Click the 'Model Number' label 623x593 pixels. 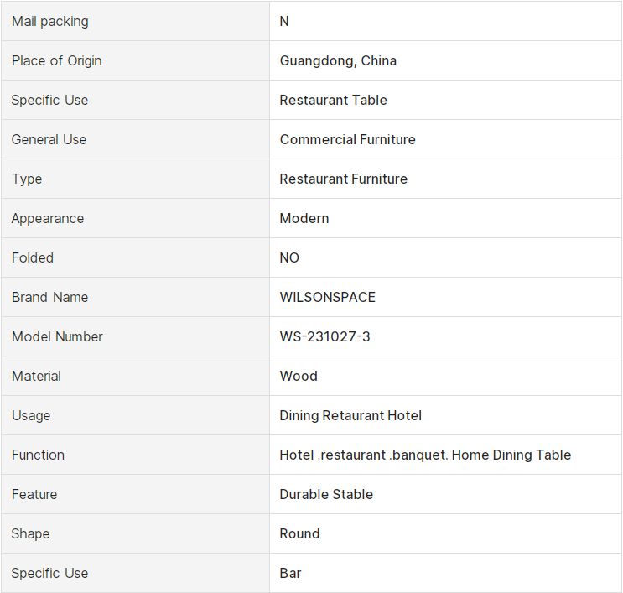[x=57, y=336]
